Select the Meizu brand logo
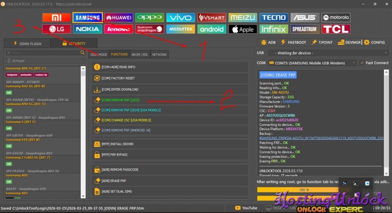The height and width of the screenshot is (213, 392). pos(242,17)
